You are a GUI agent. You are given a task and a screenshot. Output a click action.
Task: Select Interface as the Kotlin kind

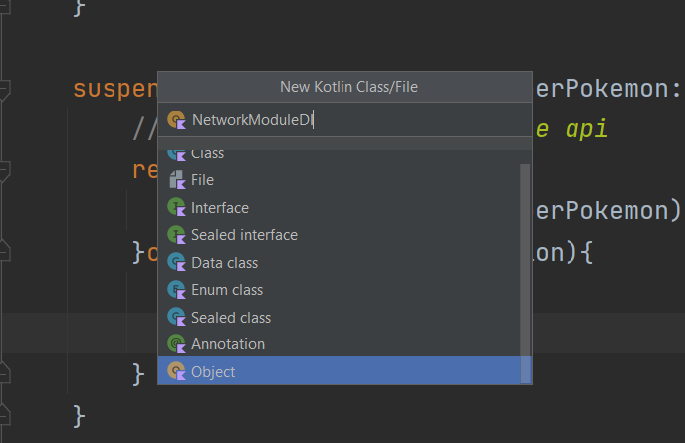coord(220,208)
